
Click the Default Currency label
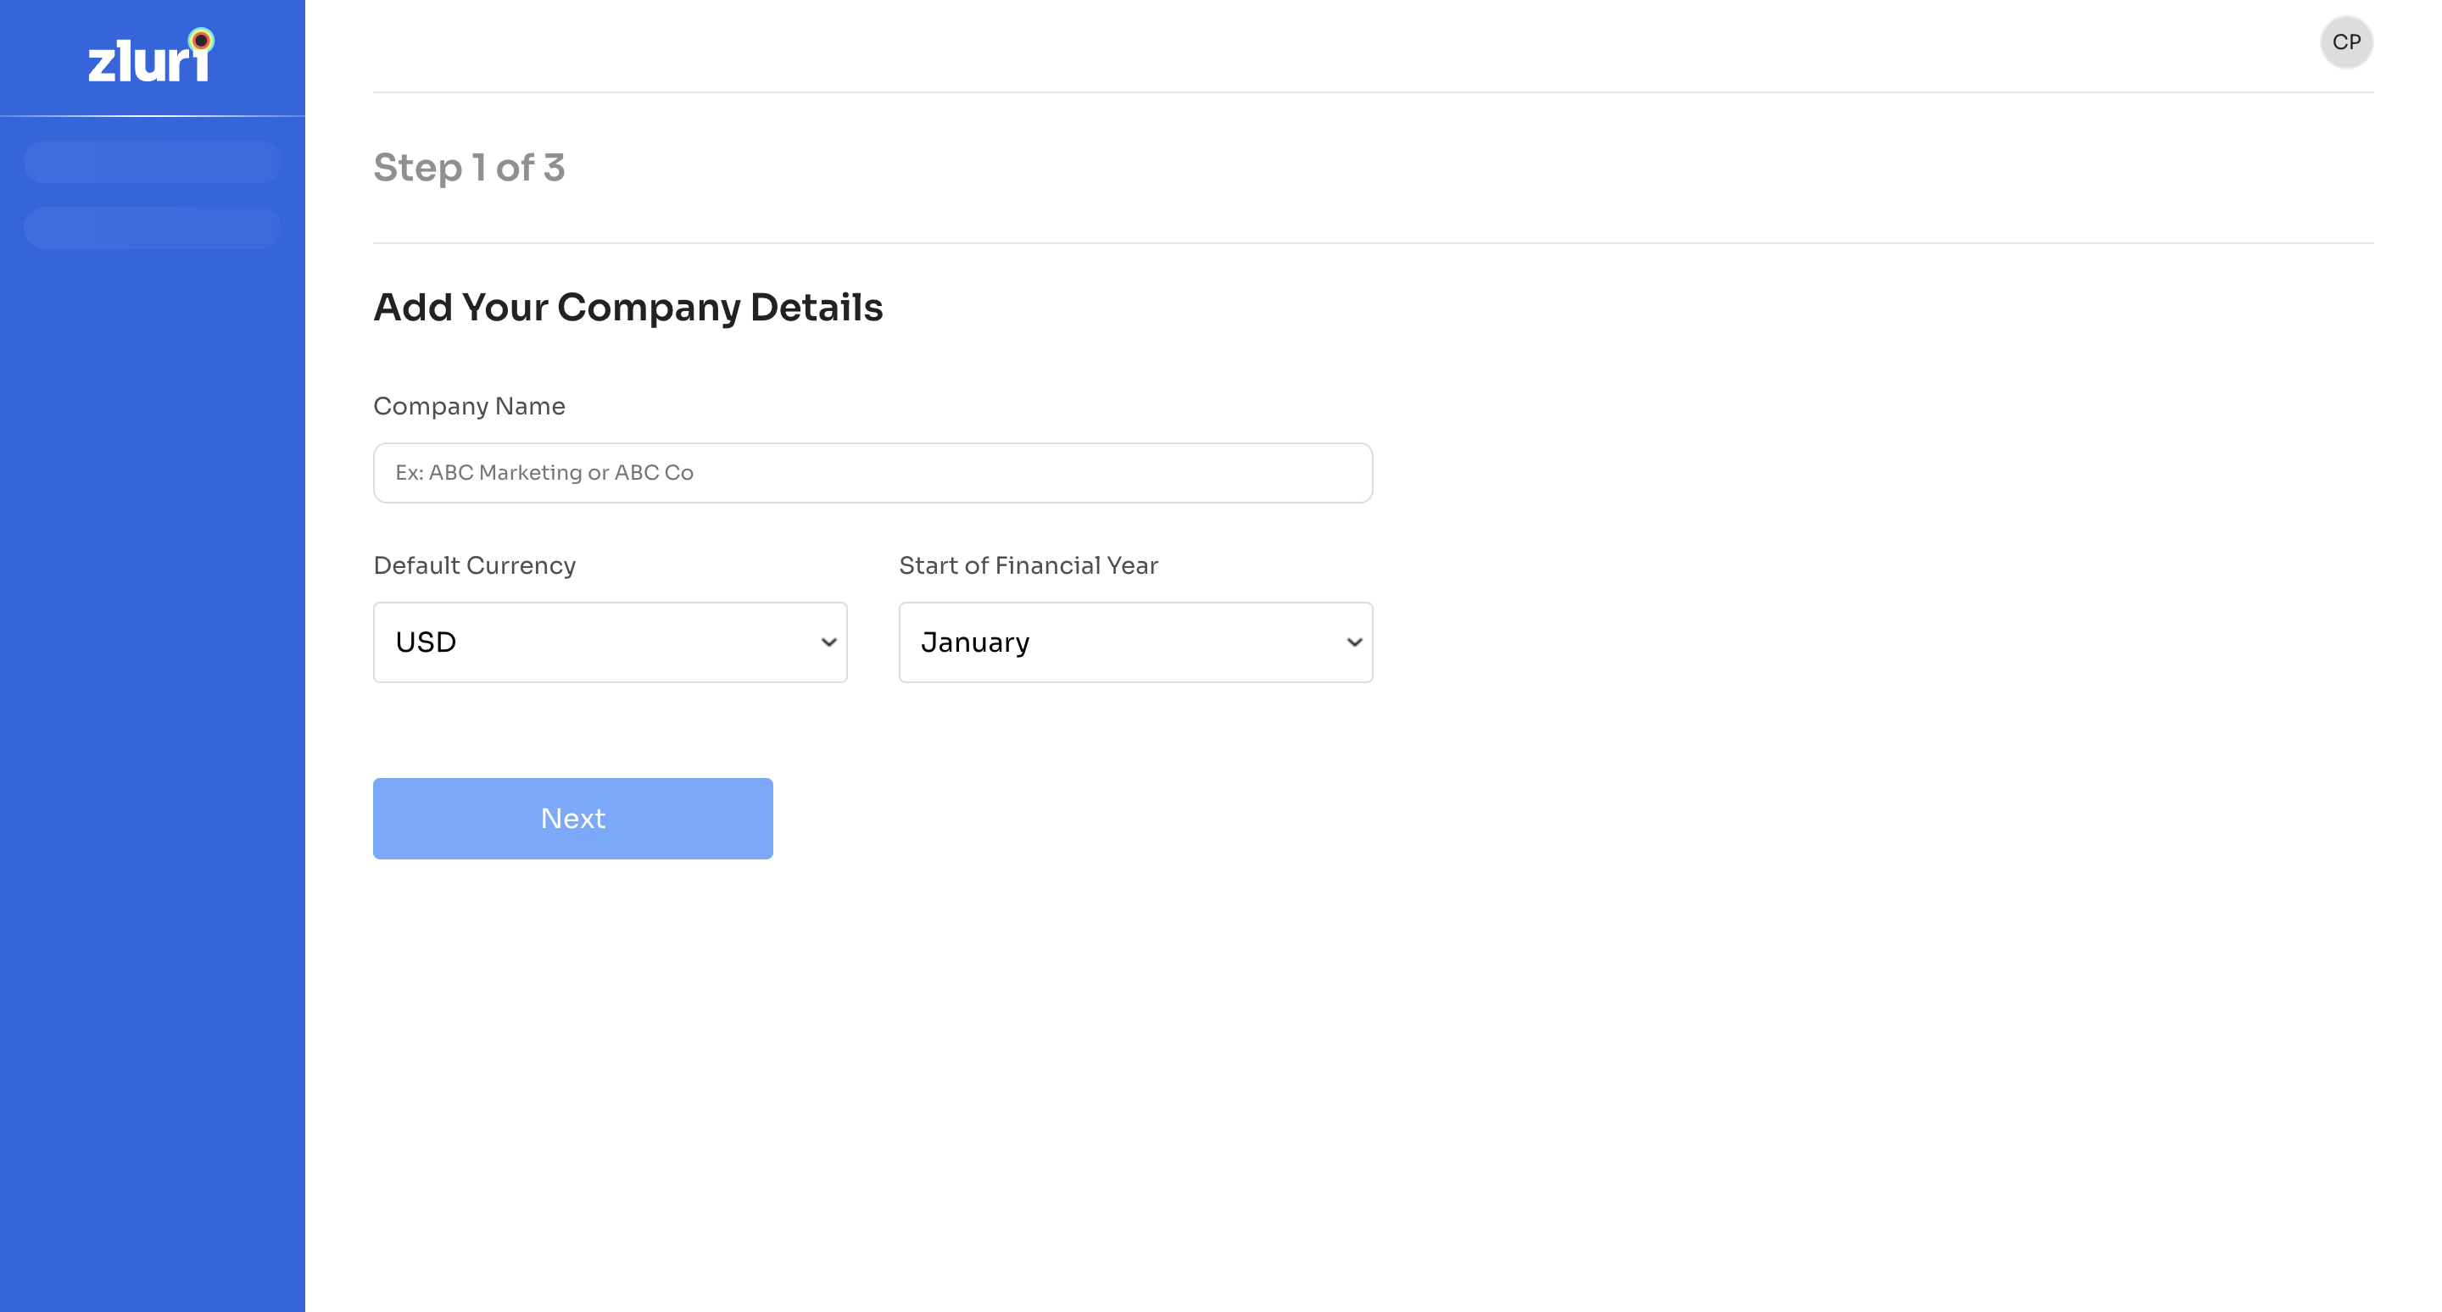coord(475,565)
